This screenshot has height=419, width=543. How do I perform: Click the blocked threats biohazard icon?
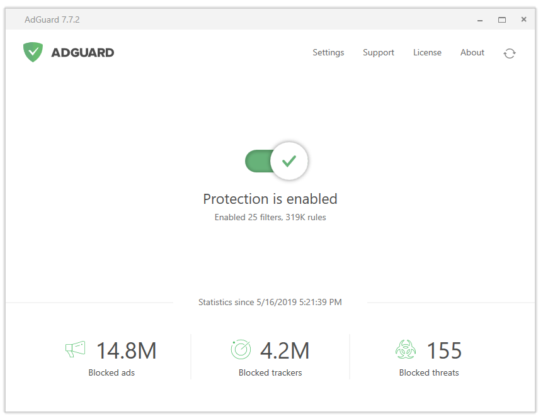pos(406,349)
